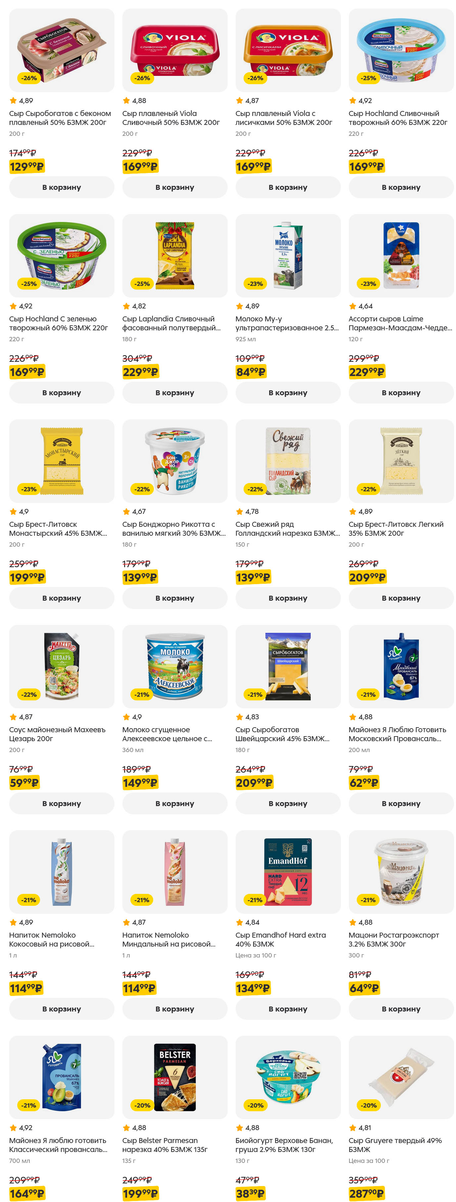Click the EmandHof Hard extra image

click(288, 871)
